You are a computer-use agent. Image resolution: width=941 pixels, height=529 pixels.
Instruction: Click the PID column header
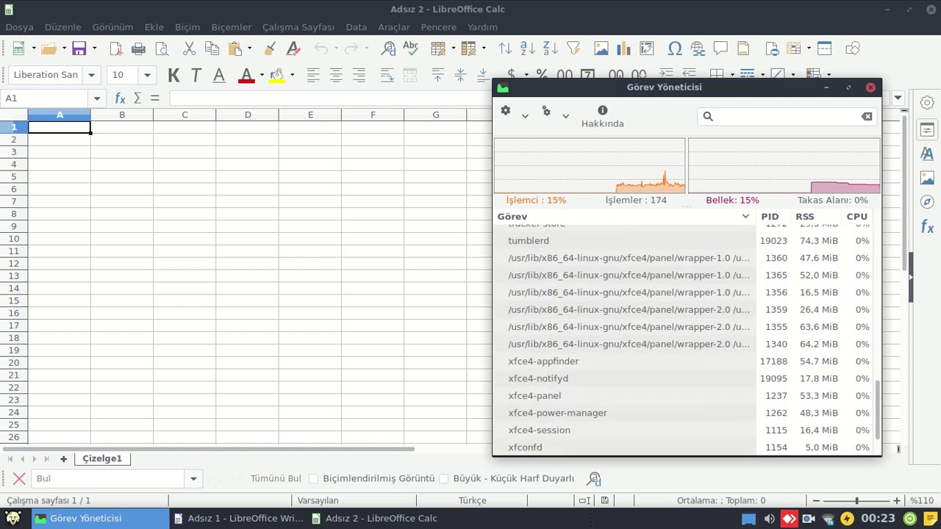pyautogui.click(x=770, y=217)
